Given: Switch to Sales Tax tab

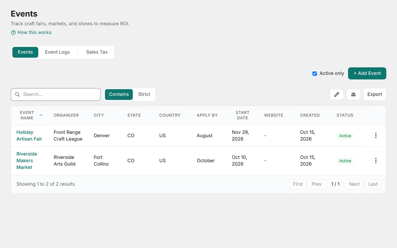Looking at the screenshot, I should tap(97, 52).
